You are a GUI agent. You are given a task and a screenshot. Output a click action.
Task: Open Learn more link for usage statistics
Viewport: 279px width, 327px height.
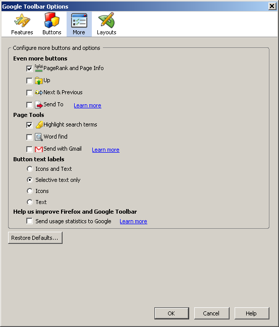click(133, 221)
